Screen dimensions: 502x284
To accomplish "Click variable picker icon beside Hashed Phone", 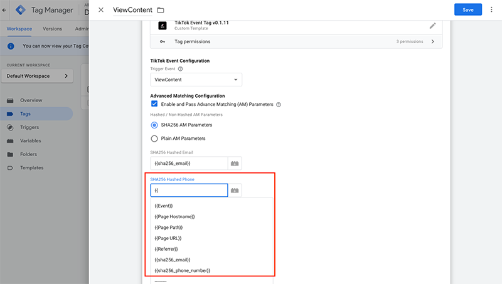I will 235,190.
